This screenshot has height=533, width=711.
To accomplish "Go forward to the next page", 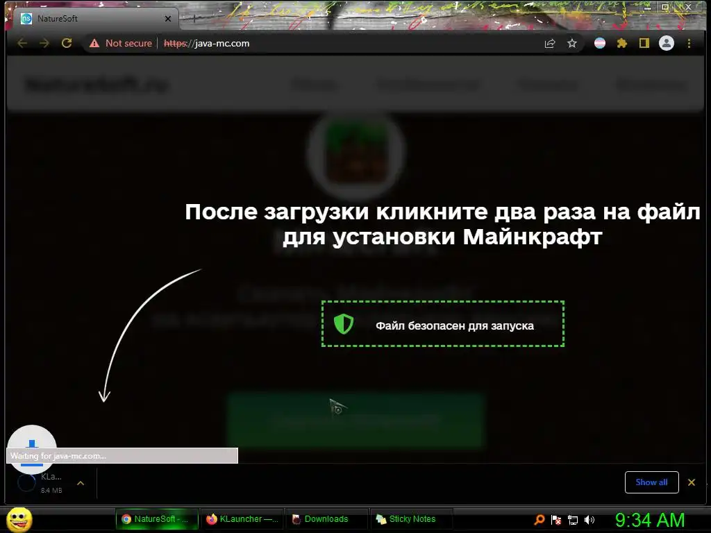I will coord(44,44).
